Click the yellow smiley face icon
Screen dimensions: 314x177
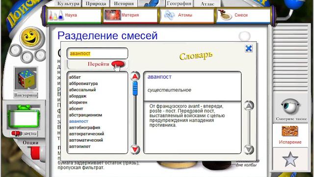point(30,37)
